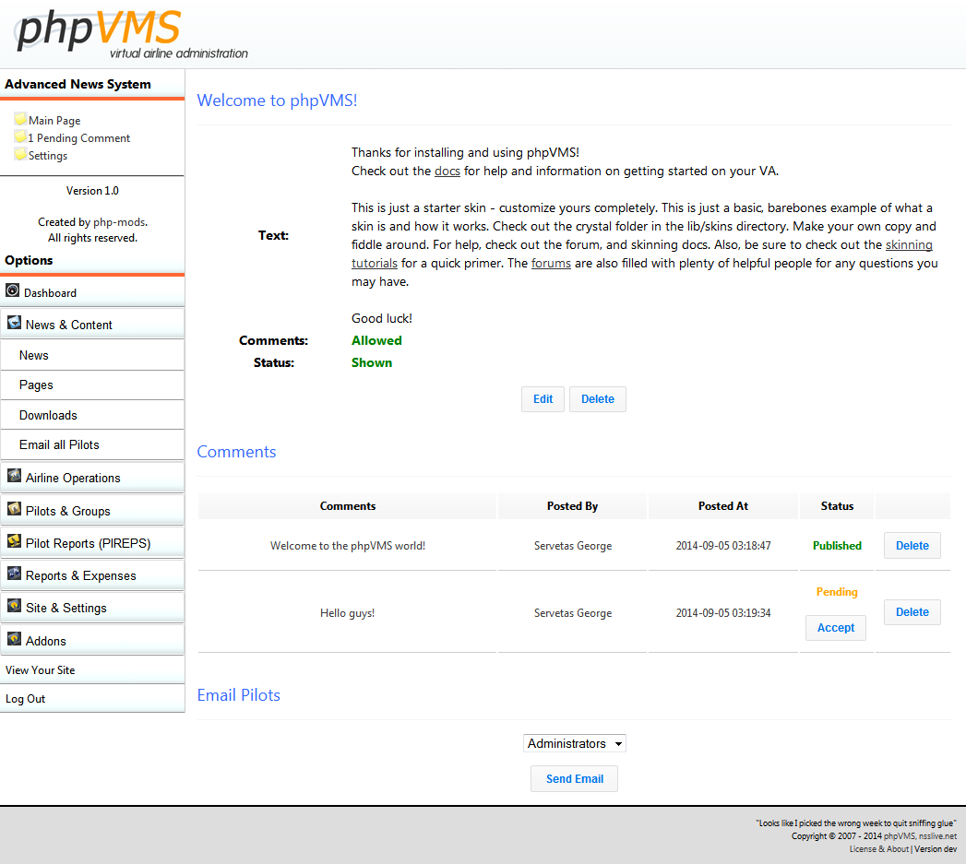
Task: Click the Airline Operations section icon
Action: (x=14, y=476)
